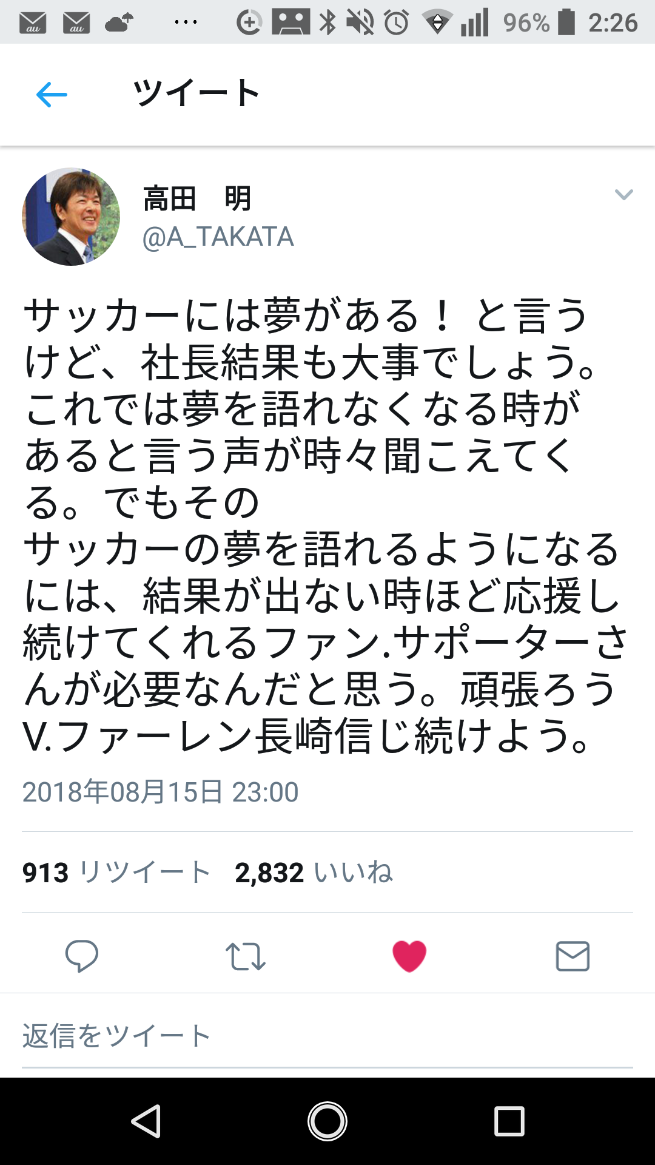655x1165 pixels.
Task: Open tweet options chevron menu
Action: pyautogui.click(x=623, y=195)
